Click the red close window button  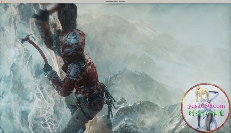point(1,2)
